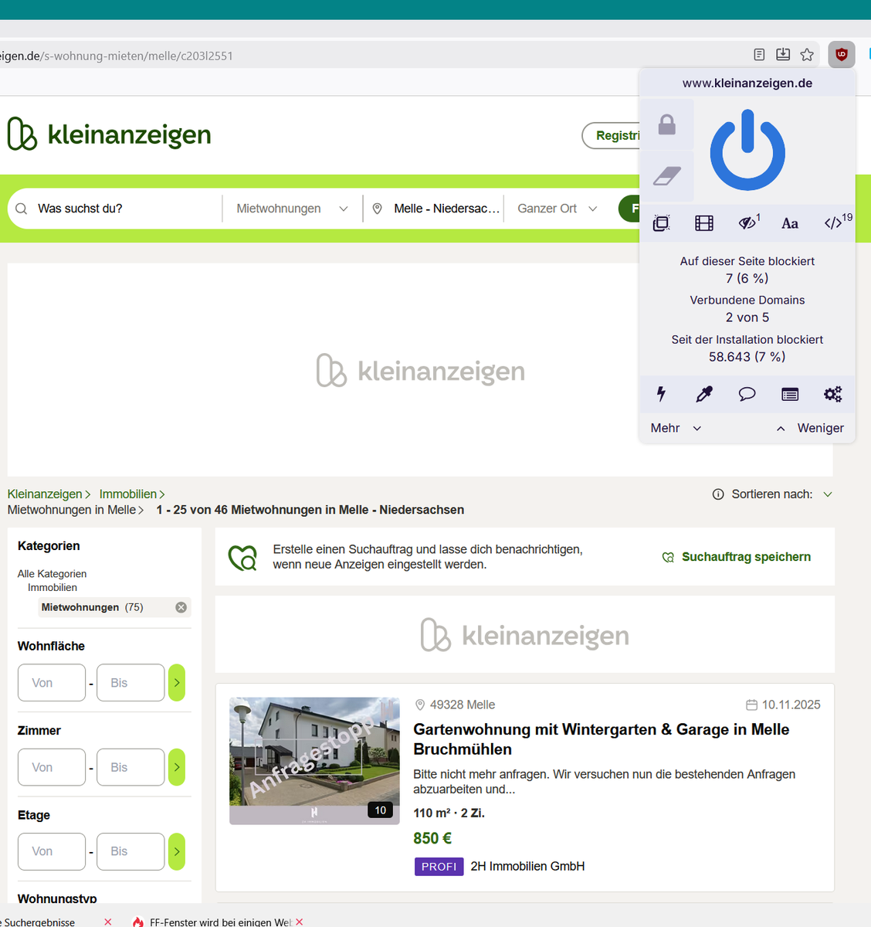Expand uBlock panel with Mehr

[x=676, y=428]
